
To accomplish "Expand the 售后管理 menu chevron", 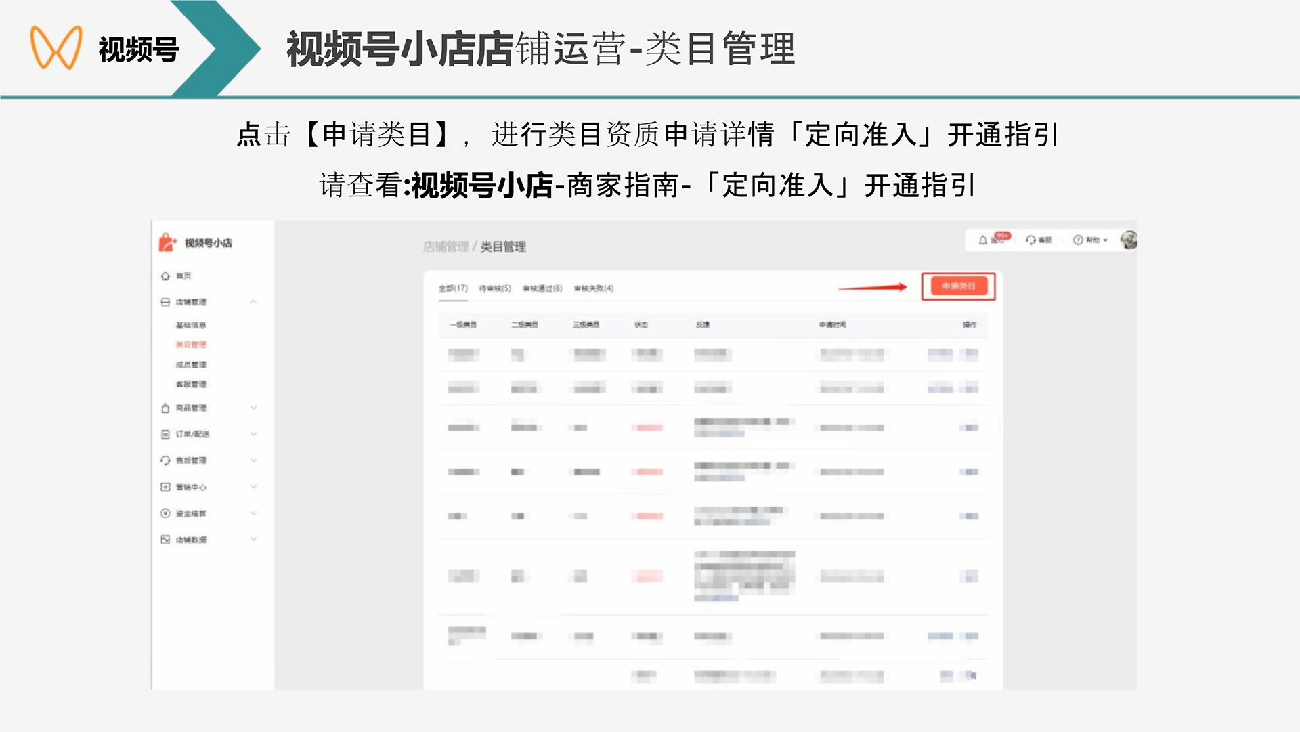I will coord(253,460).
